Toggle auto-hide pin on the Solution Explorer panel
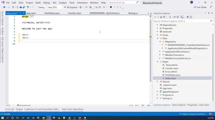The image size is (215, 120). coord(209,13)
